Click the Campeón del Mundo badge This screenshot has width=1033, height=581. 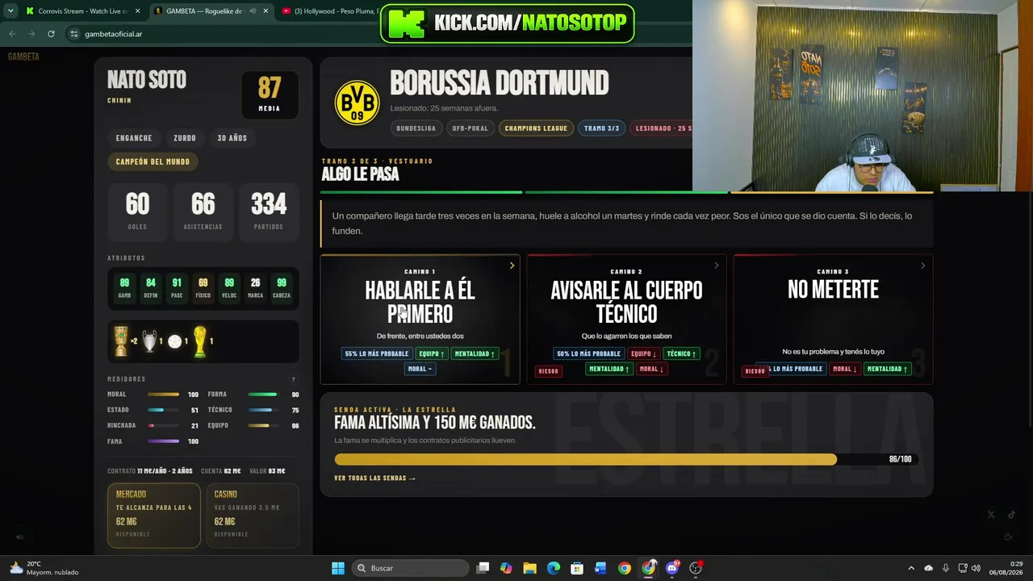pyautogui.click(x=153, y=161)
